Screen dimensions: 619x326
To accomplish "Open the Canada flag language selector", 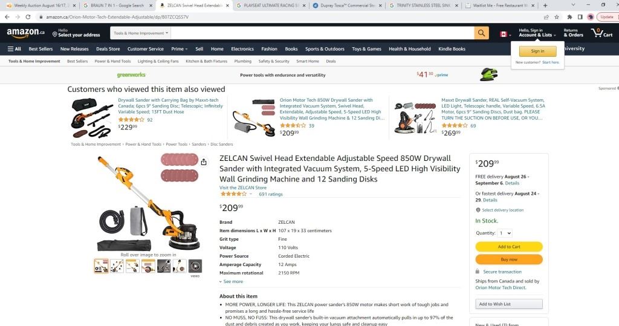I will pos(505,34).
